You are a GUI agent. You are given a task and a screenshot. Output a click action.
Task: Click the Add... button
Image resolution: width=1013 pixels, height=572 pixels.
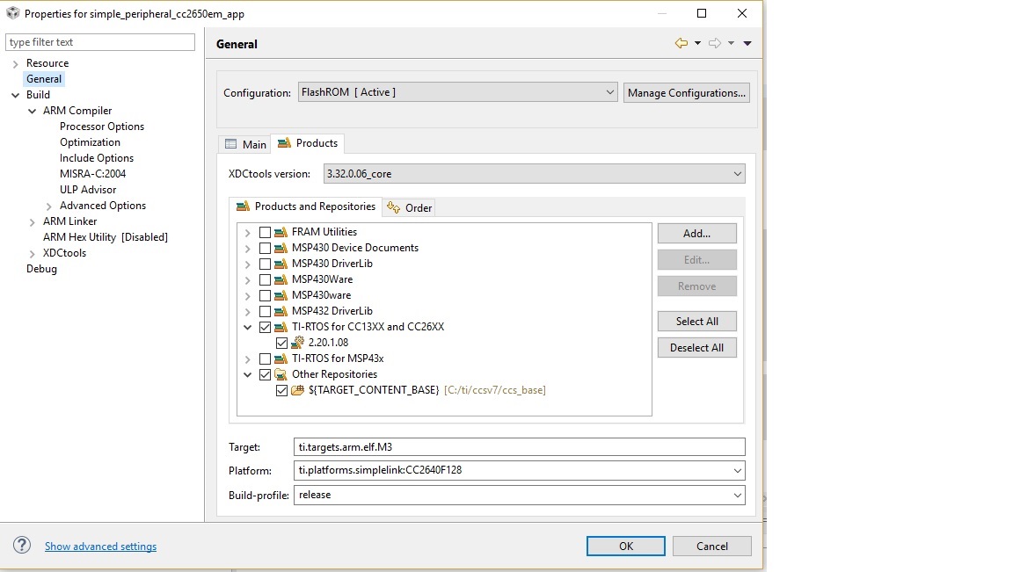click(x=696, y=234)
